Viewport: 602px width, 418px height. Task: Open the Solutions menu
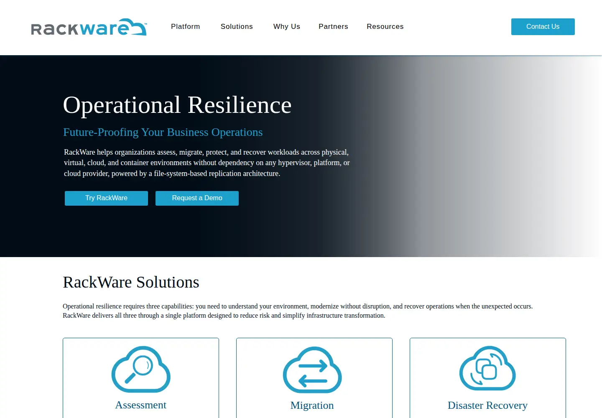coord(237,26)
